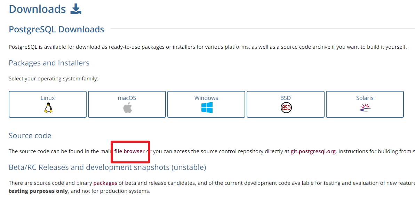Select the Solaris label in its box
This screenshot has height=197, width=415.
point(365,98)
